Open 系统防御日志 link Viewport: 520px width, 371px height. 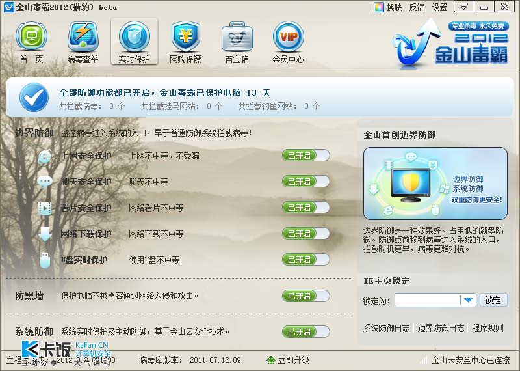[386, 329]
